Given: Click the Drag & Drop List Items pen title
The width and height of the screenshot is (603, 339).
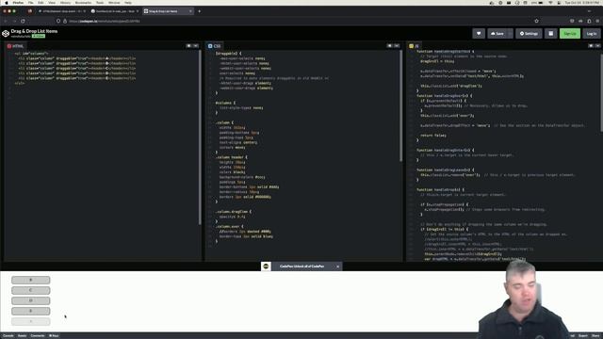Looking at the screenshot, I should coord(34,31).
